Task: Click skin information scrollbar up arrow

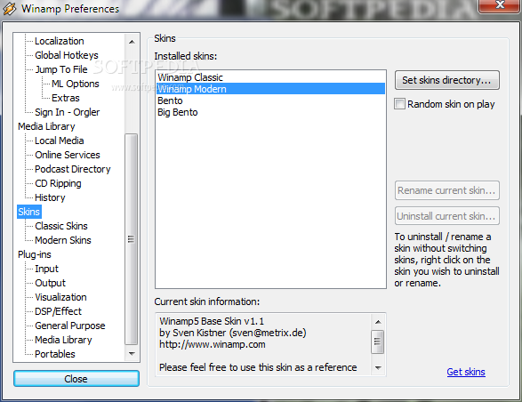Action: (x=378, y=322)
